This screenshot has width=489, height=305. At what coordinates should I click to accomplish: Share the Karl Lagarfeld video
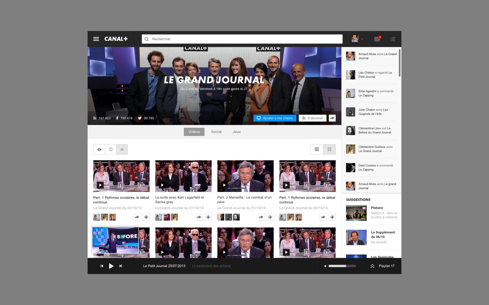tap(199, 217)
